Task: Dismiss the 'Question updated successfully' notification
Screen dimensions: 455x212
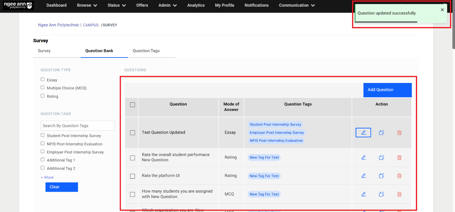Action: coord(442,10)
